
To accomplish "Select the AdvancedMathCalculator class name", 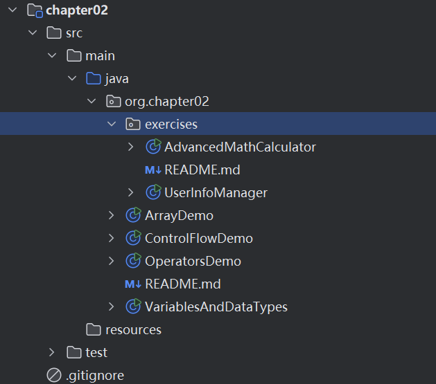I will pos(241,147).
